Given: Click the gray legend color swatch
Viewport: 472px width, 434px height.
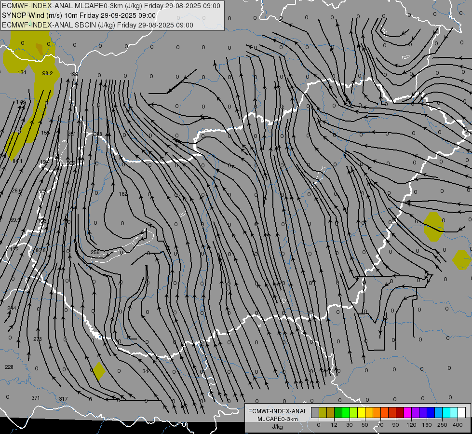Looking at the screenshot, I should [315, 413].
